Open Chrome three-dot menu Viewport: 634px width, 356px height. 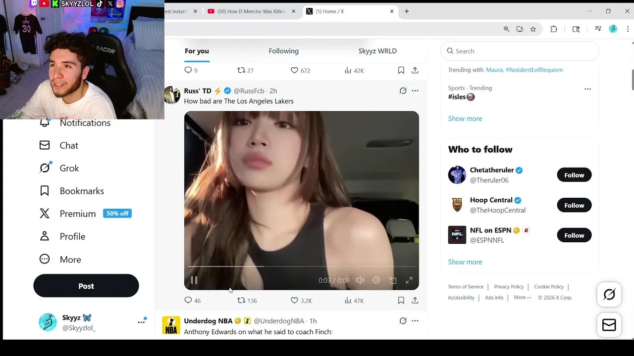pos(628,29)
